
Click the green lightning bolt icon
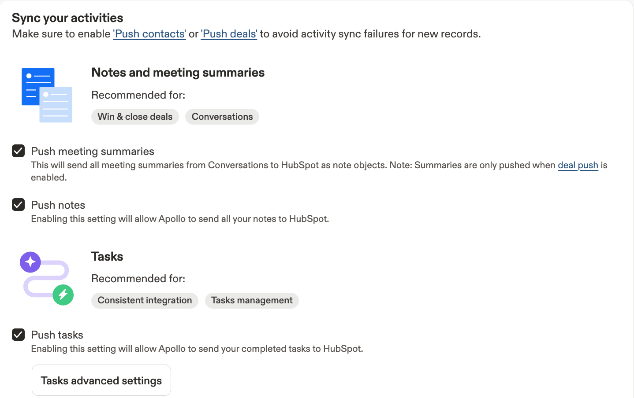coord(63,295)
